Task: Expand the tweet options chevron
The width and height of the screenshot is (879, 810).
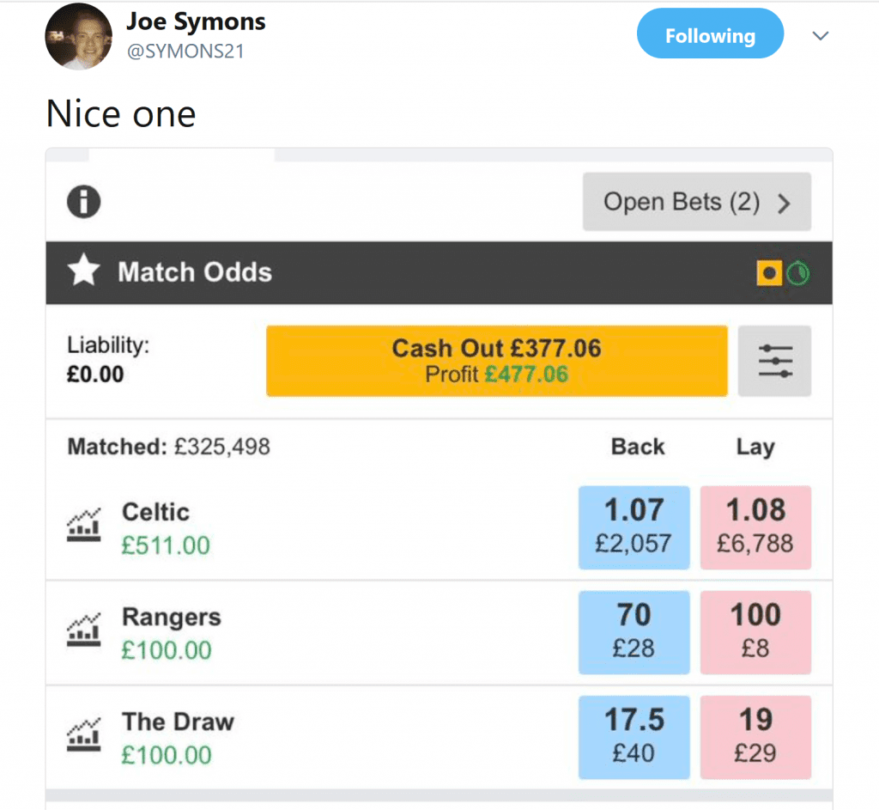Action: click(x=820, y=36)
